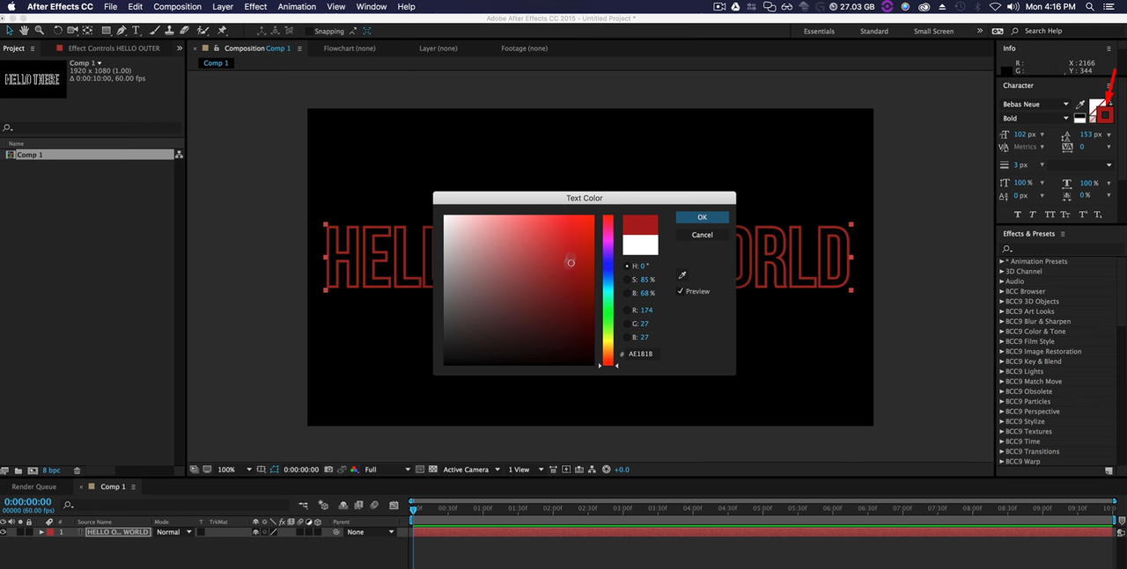Toggle the Preview checkbox
Screen dimensions: 1127x569
point(681,291)
